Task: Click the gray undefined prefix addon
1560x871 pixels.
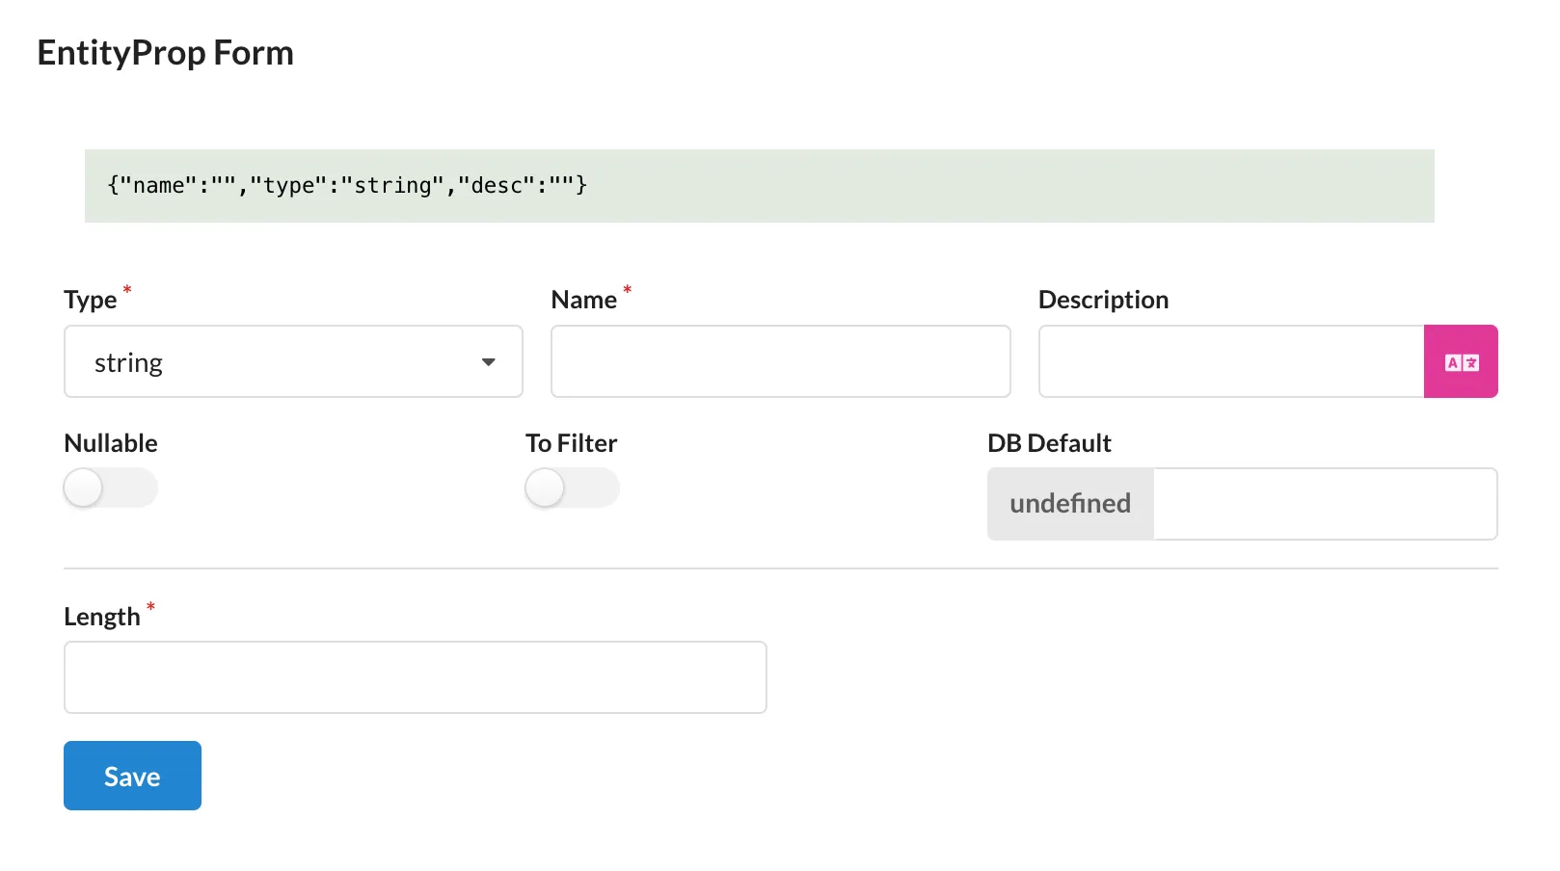Action: click(x=1070, y=504)
